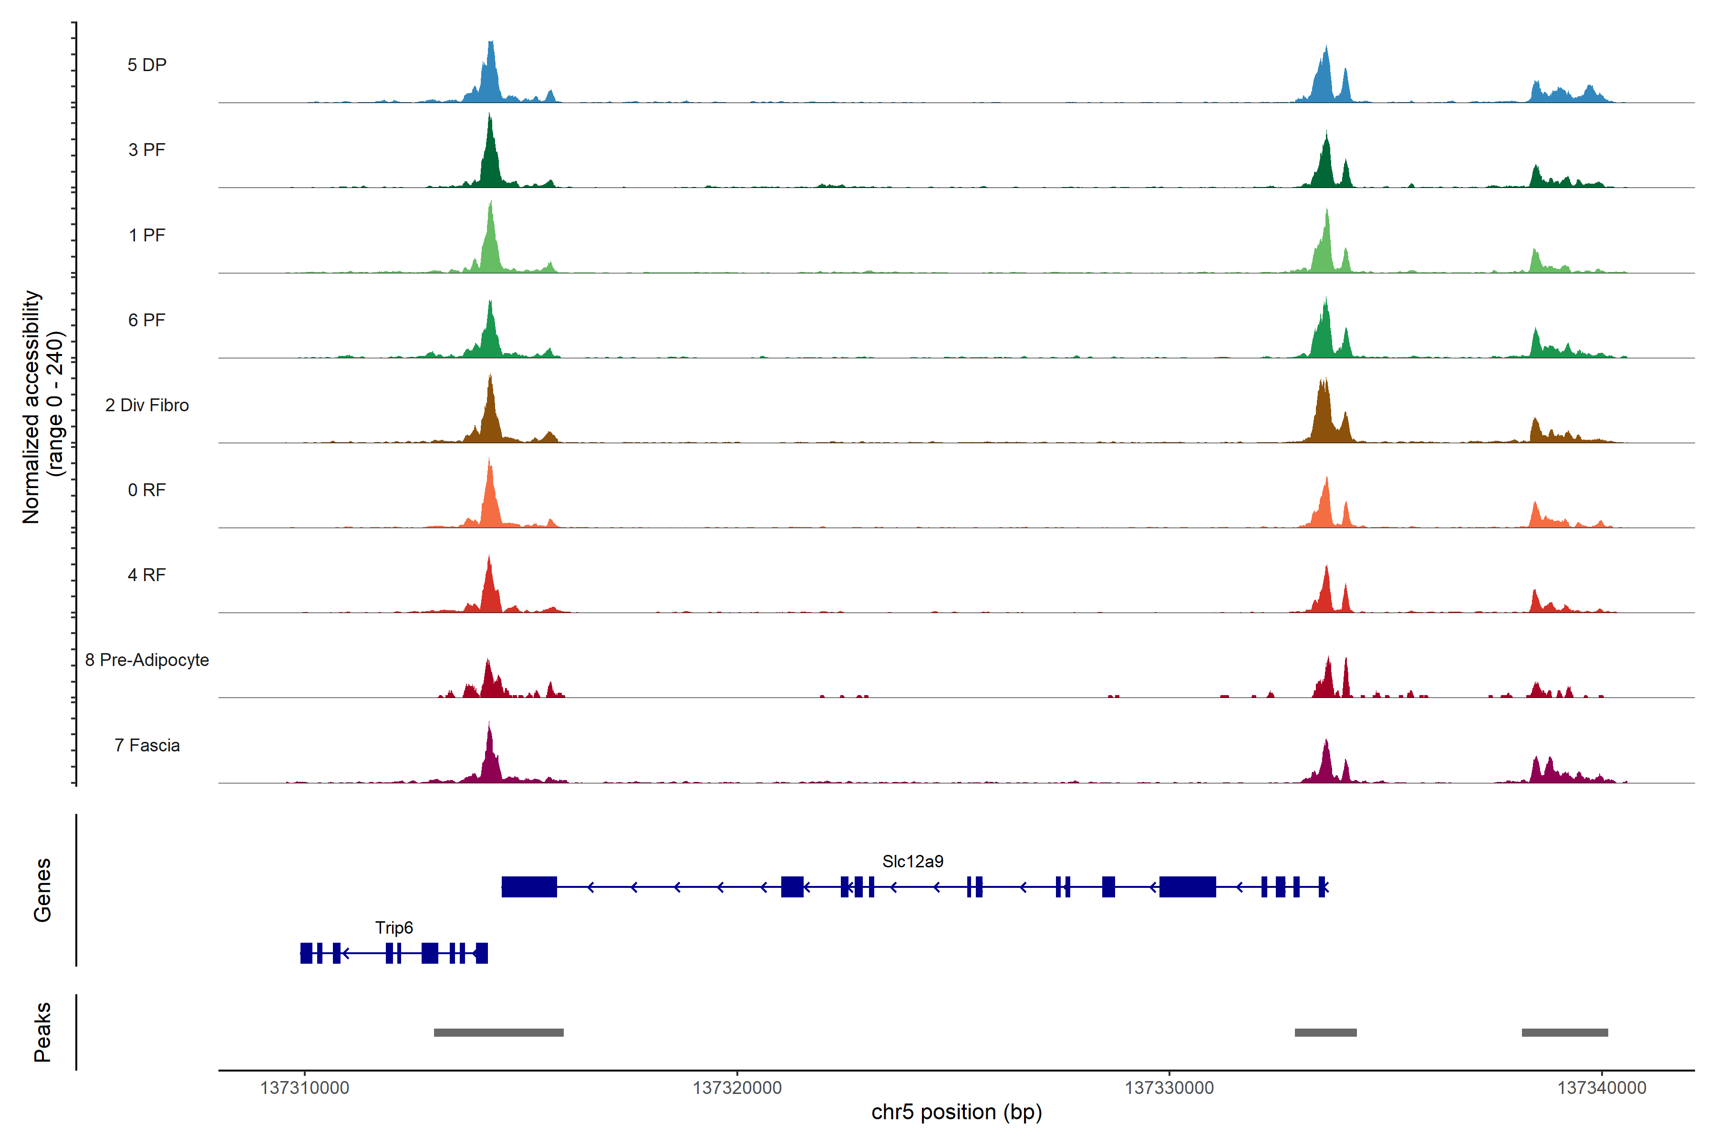The image size is (1717, 1145).
Task: Click the 137320000 axis tick label
Action: click(736, 1088)
